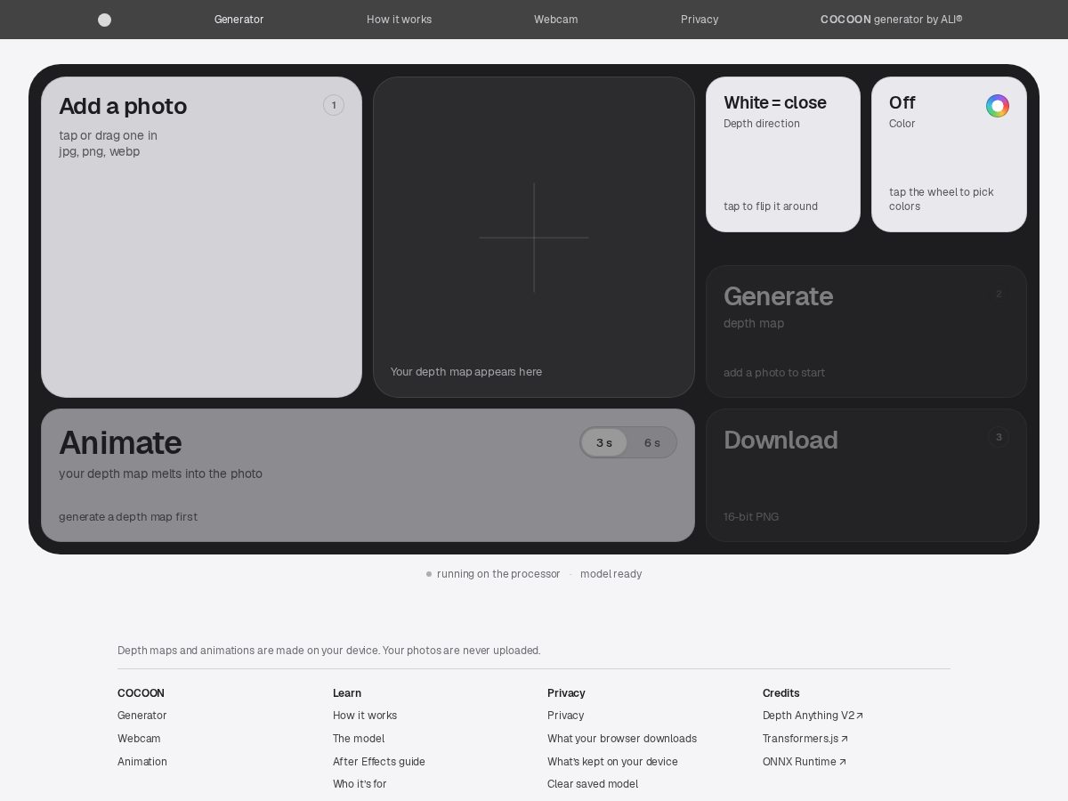Click add a photo to start text
The height and width of the screenshot is (801, 1068).
click(x=774, y=373)
